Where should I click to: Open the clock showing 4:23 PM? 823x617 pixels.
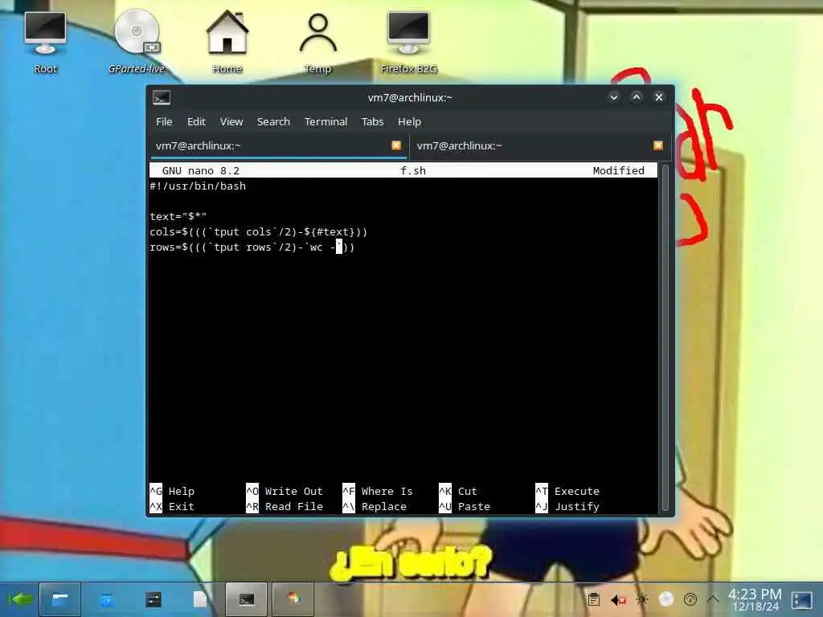[755, 599]
